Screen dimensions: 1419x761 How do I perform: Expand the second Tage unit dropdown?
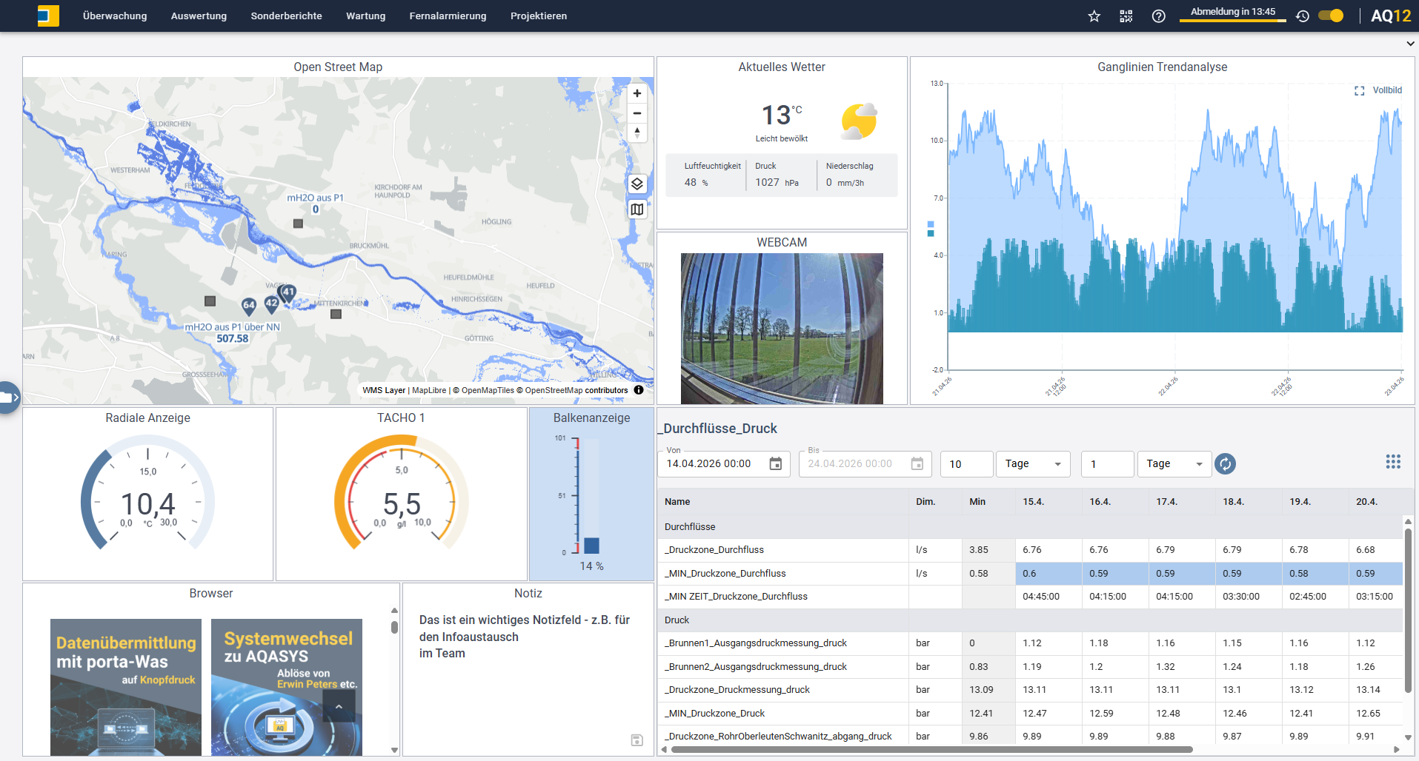(1174, 464)
